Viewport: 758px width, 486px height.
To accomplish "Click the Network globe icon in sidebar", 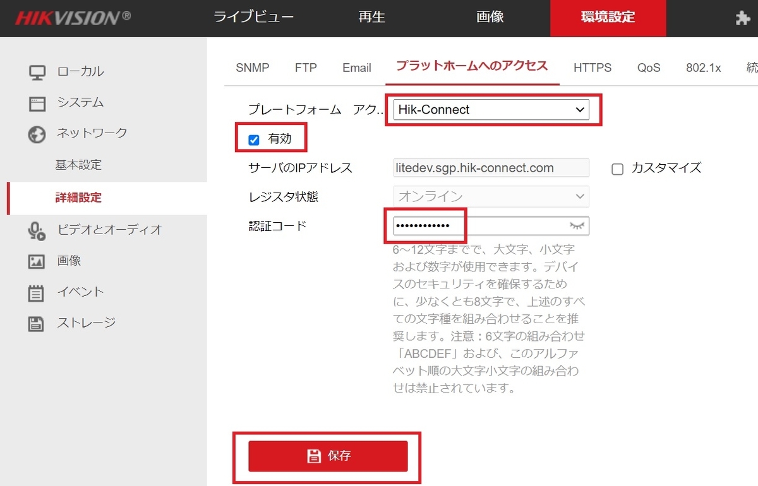I will 37,134.
